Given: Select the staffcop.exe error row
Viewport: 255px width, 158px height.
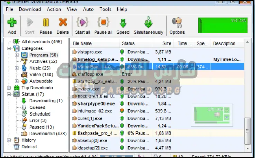Looking at the screenshot, I should 90,74.
